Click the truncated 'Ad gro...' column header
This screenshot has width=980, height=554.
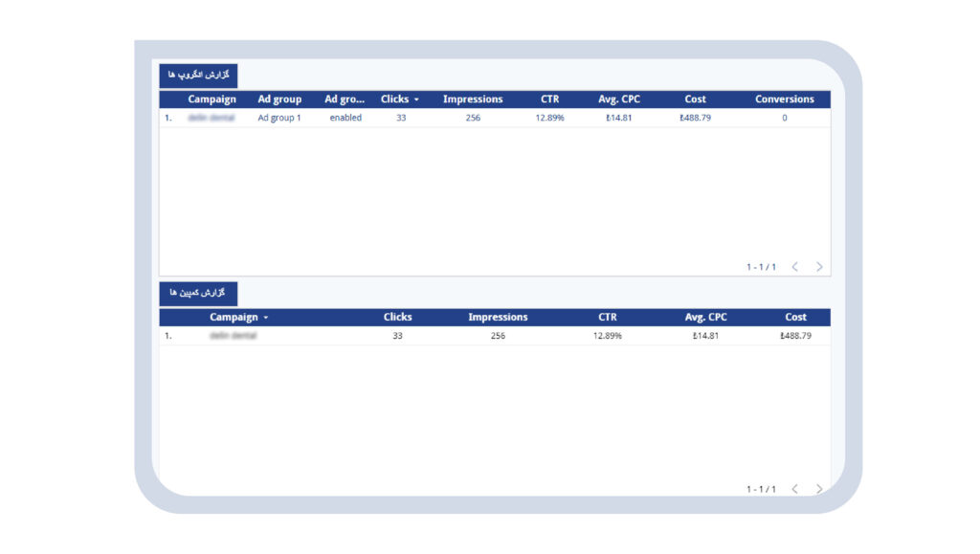(x=345, y=99)
